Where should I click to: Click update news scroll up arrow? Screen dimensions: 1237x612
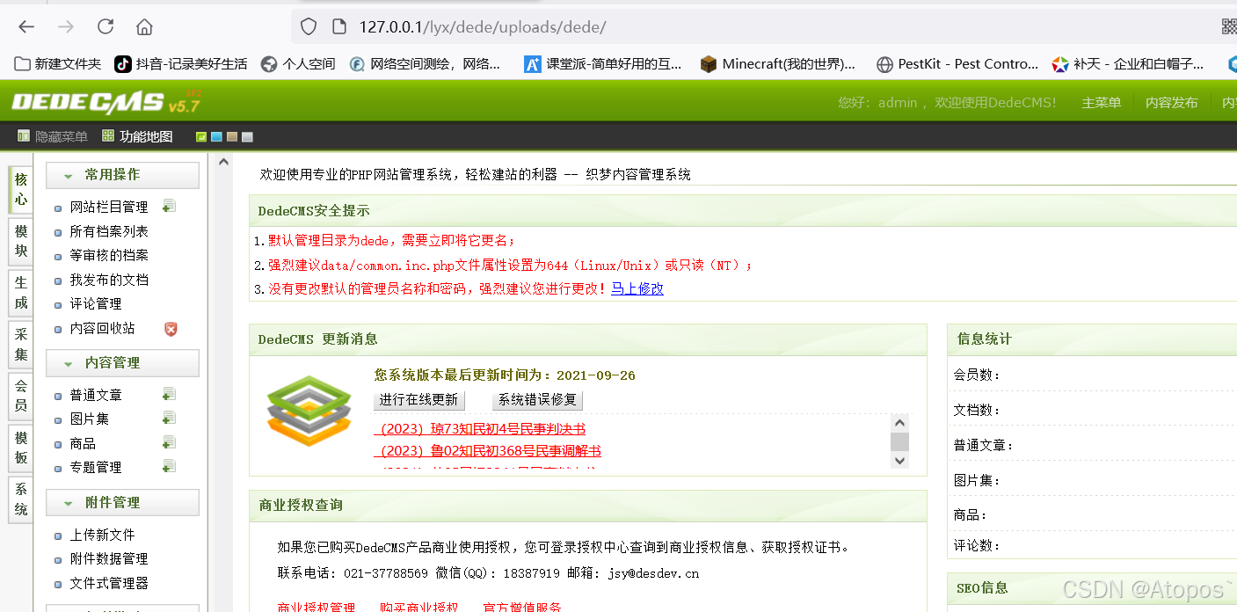[899, 422]
